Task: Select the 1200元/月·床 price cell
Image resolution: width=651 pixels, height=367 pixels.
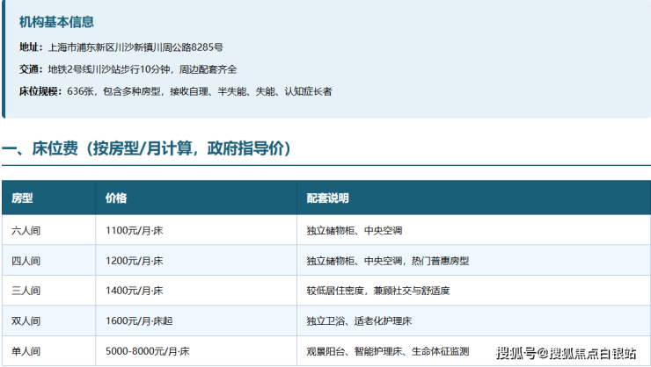Action: tap(196, 260)
